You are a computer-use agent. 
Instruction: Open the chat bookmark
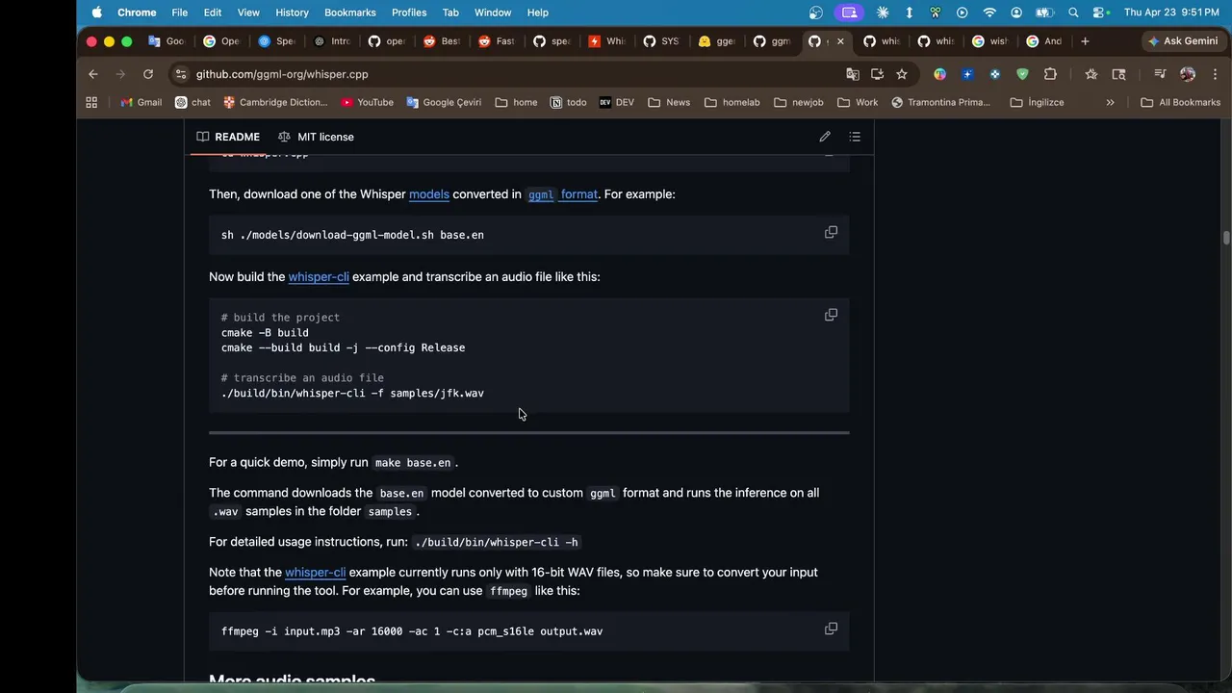tap(192, 102)
